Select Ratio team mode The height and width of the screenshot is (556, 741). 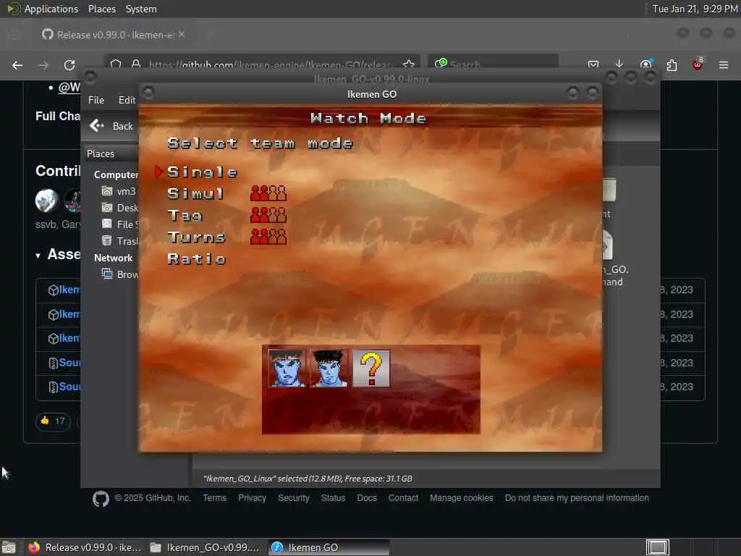[197, 259]
